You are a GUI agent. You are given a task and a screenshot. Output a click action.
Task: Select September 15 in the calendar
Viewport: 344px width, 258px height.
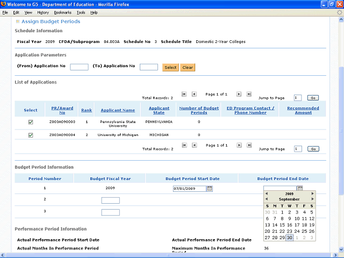coord(282,225)
